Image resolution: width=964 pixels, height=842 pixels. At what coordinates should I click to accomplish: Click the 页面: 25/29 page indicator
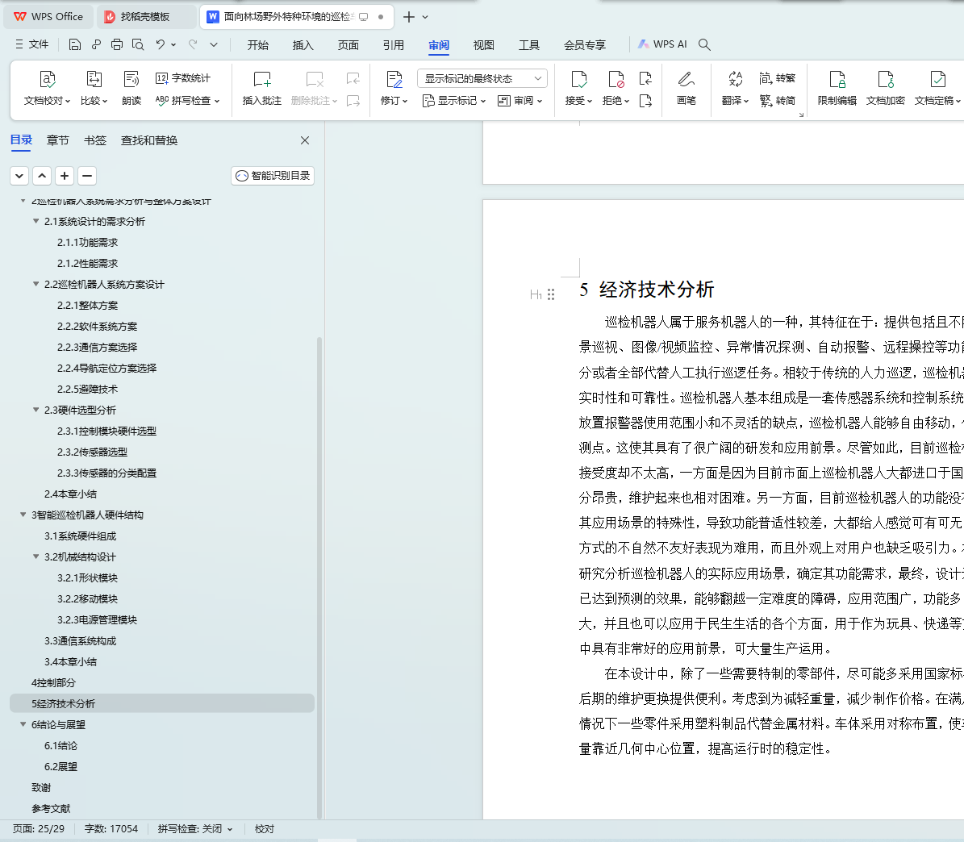point(39,829)
